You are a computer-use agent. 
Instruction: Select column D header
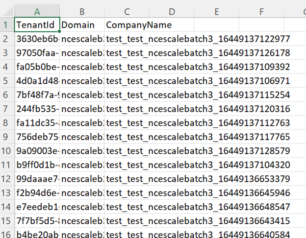(172, 11)
